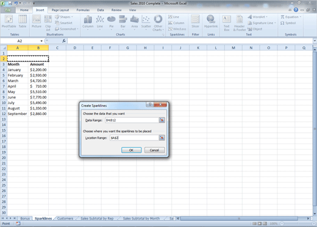Click inside the Data Range field
This screenshot has width=317, height=227.
point(132,120)
